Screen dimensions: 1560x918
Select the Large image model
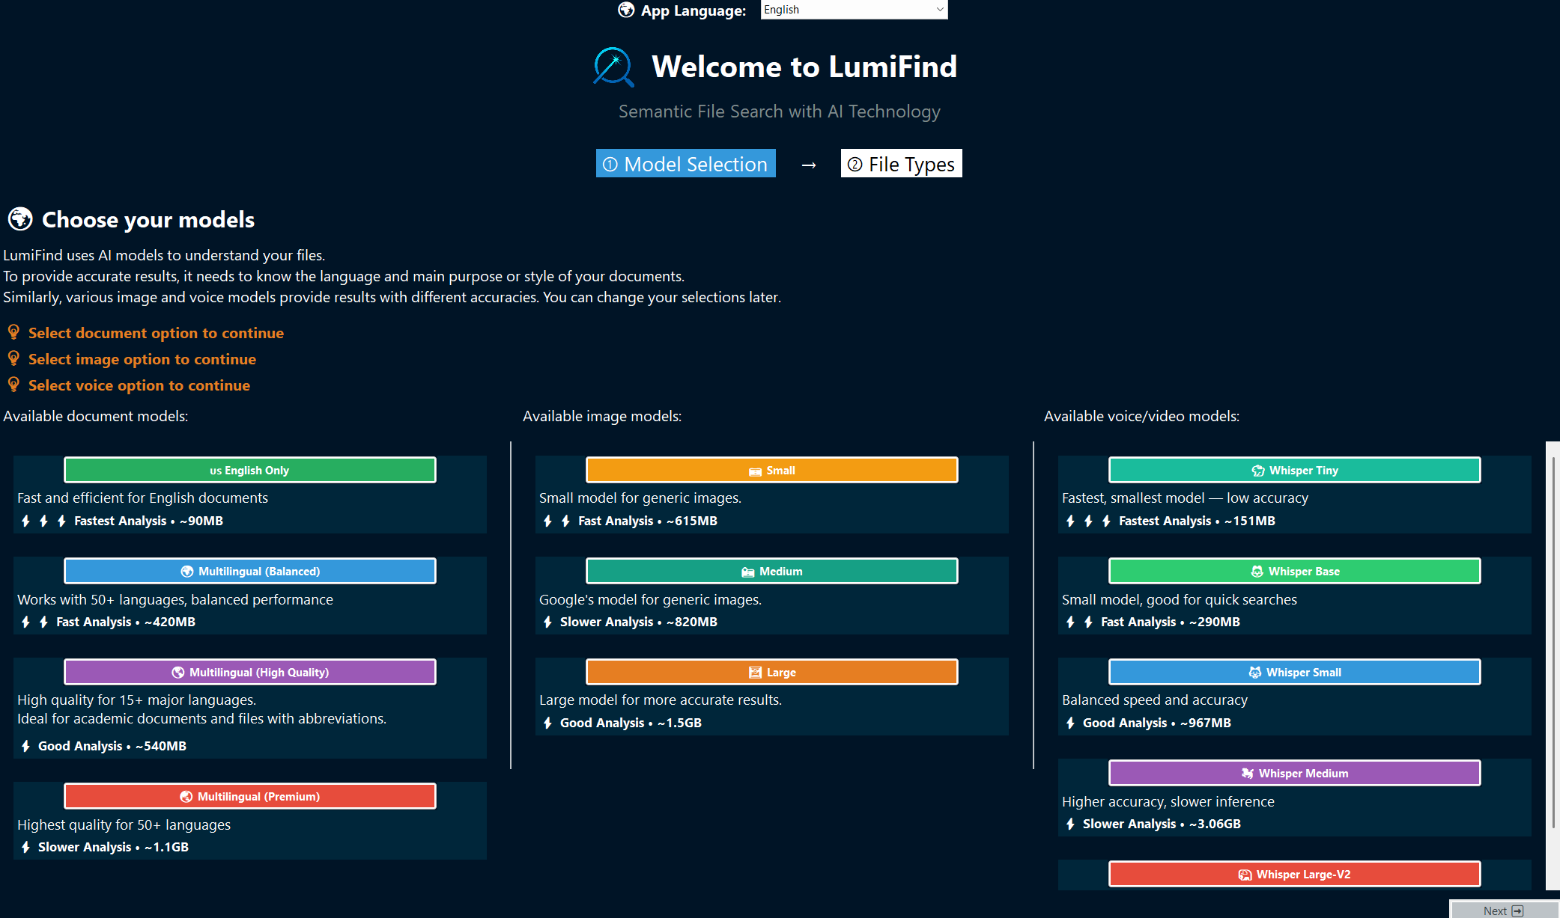point(772,672)
